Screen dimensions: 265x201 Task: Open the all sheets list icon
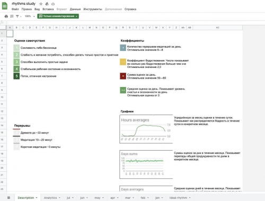click(8, 198)
